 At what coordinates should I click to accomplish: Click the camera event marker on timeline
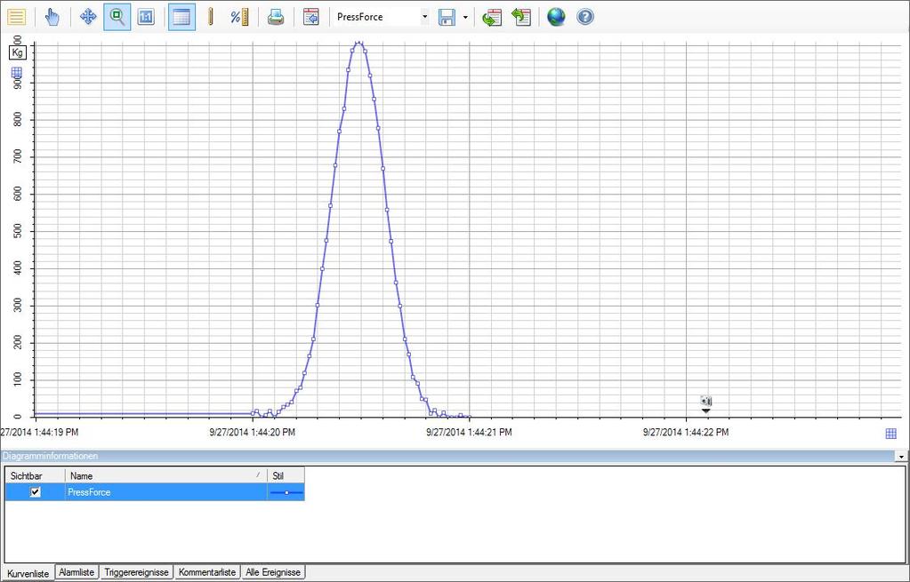(705, 401)
